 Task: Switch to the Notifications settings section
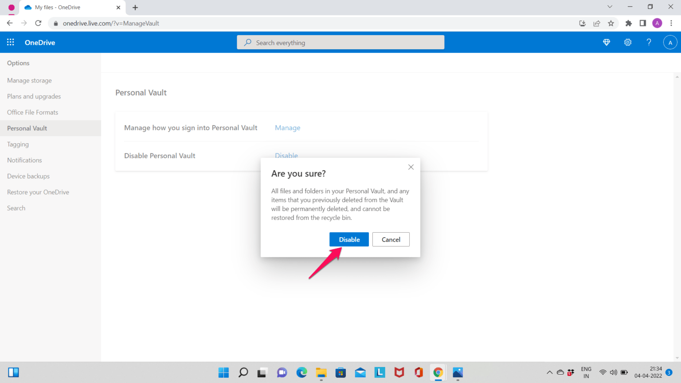tap(24, 160)
